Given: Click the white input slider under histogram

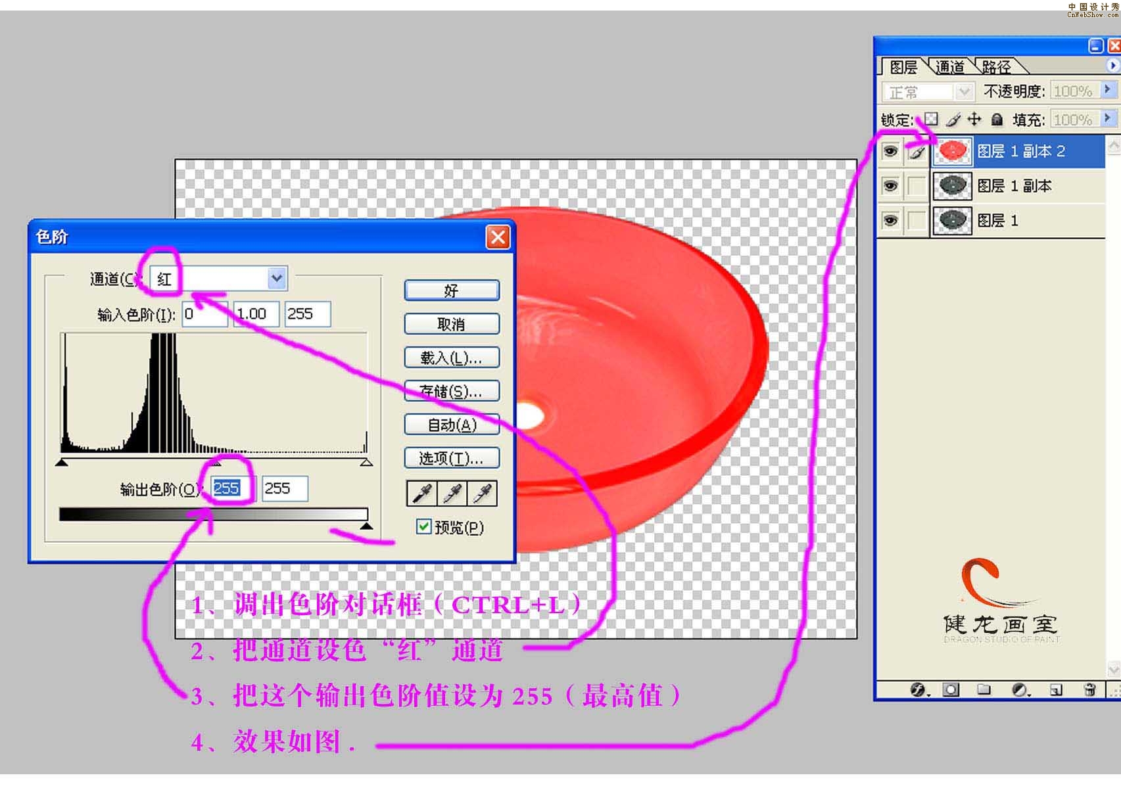Looking at the screenshot, I should pos(366,463).
